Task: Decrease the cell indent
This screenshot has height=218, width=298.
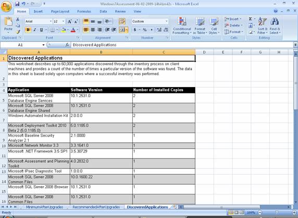Action: [107, 30]
